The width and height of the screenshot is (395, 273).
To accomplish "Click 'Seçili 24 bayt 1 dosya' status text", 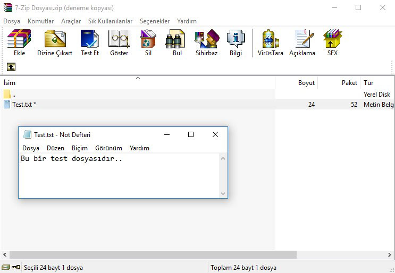I will (x=53, y=268).
